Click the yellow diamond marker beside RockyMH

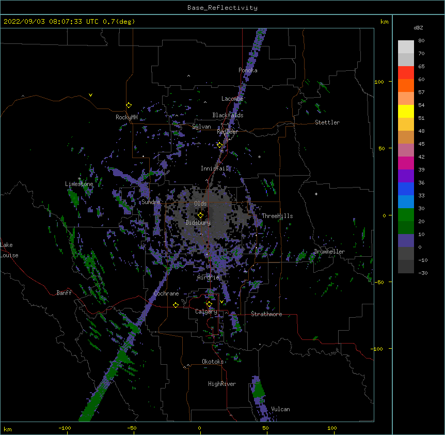click(x=129, y=105)
